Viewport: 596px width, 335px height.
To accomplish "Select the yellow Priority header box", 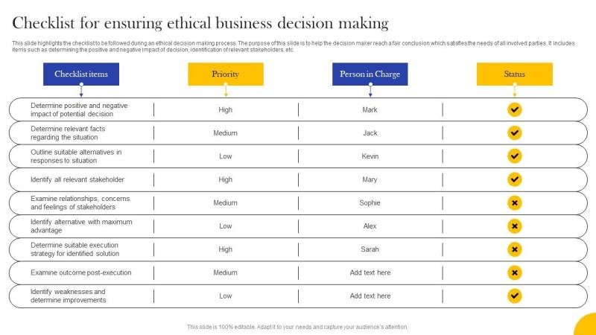I will (226, 74).
